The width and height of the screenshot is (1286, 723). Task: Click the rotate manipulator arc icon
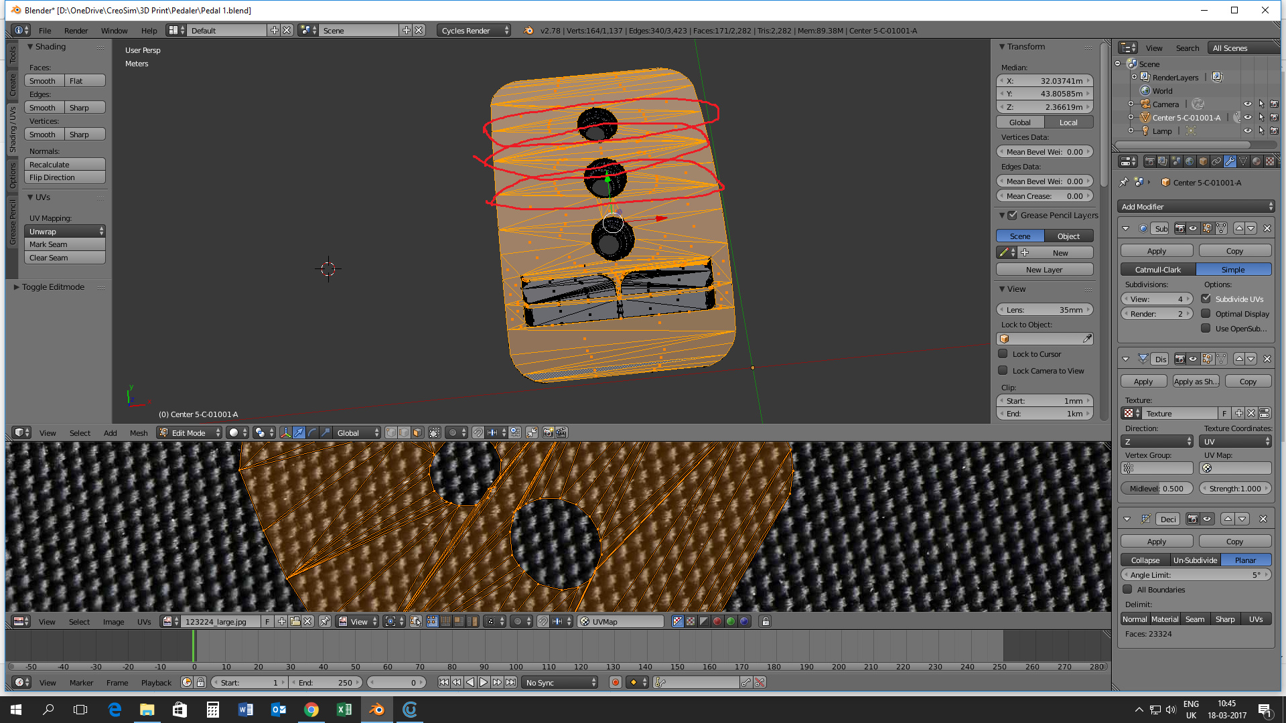coord(312,433)
